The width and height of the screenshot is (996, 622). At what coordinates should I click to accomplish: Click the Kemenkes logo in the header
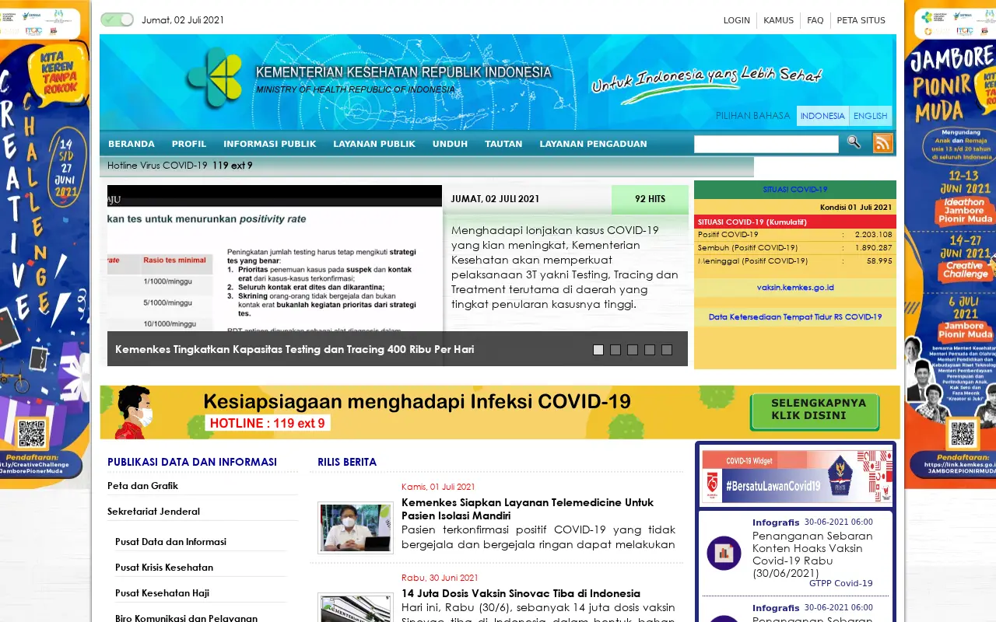pyautogui.click(x=214, y=78)
